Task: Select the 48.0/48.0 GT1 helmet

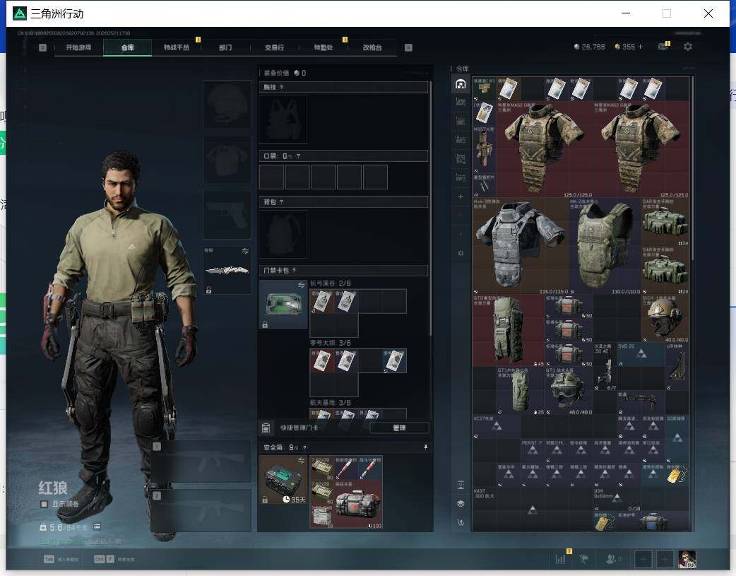Action: [569, 391]
